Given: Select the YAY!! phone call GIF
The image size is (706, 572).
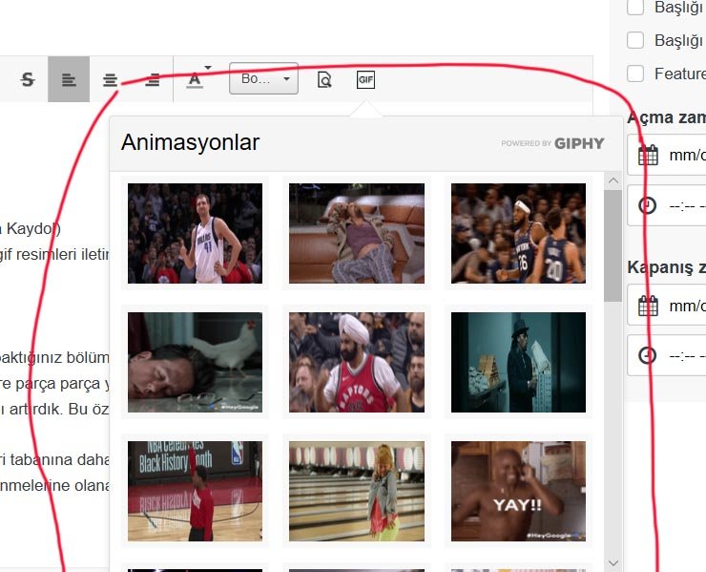Looking at the screenshot, I should (518, 492).
